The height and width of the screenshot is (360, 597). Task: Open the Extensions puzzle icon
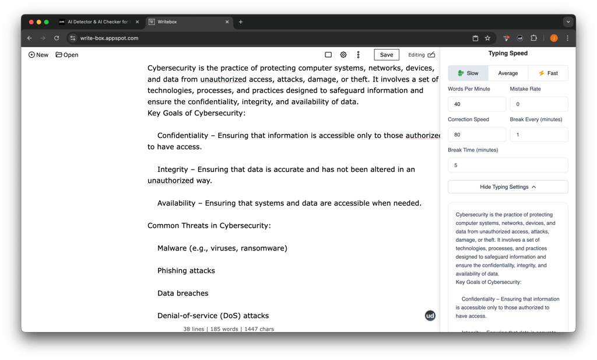(x=534, y=38)
